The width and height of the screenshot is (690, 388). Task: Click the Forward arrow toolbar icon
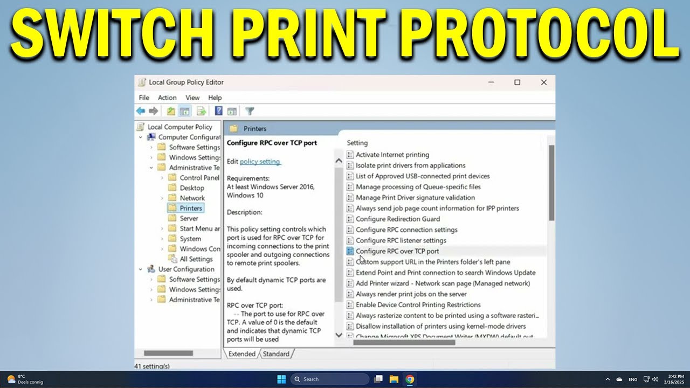tap(154, 111)
